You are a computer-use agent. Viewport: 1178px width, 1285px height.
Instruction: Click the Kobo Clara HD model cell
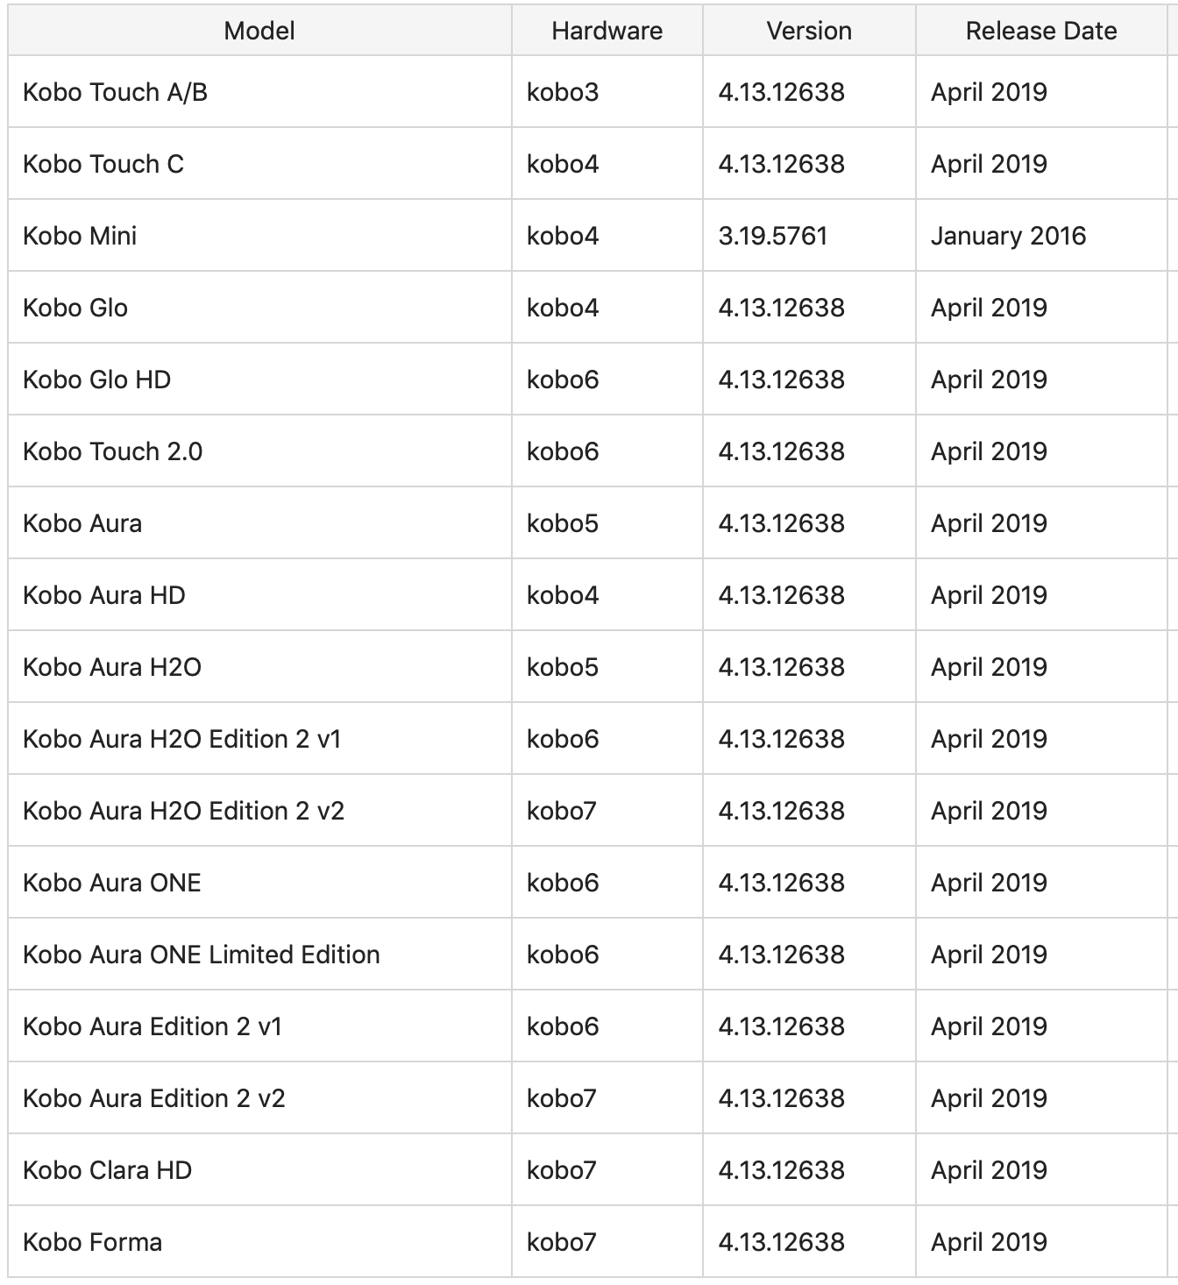pyautogui.click(x=259, y=1170)
